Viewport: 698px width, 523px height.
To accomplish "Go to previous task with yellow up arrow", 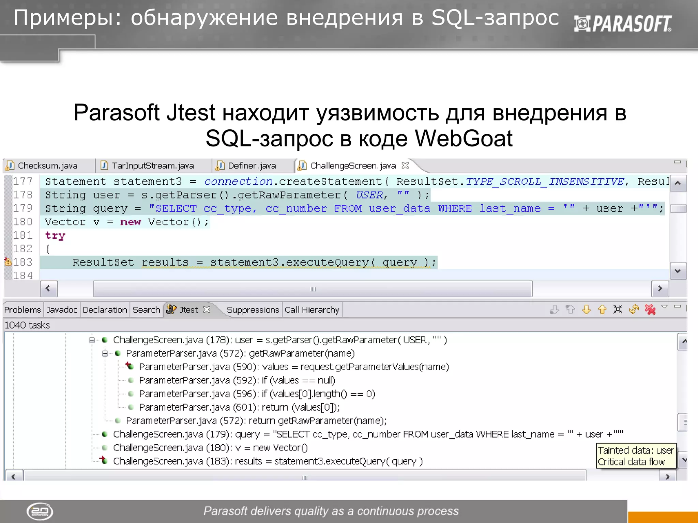I will pos(602,310).
